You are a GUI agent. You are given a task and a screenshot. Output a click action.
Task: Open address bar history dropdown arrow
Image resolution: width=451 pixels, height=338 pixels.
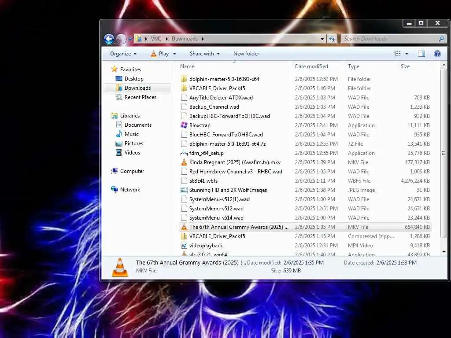point(322,39)
